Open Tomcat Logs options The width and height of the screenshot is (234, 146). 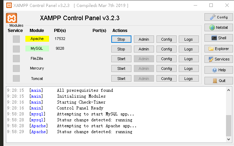tap(188, 79)
